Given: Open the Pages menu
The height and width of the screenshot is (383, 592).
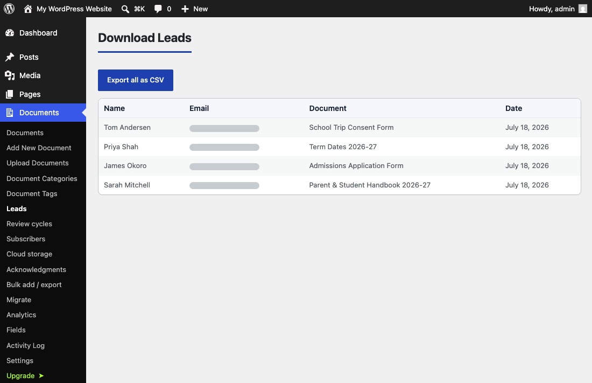Looking at the screenshot, I should point(30,94).
